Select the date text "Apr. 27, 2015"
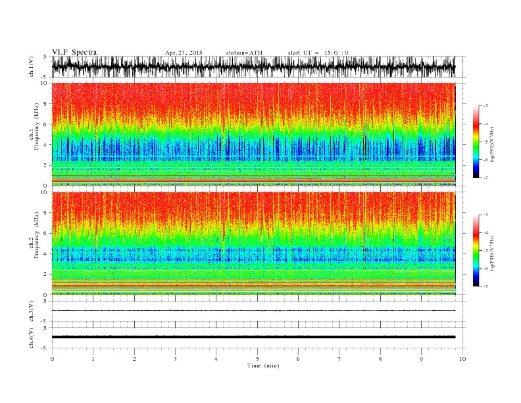Screen dimensions: 521x403 (184, 53)
